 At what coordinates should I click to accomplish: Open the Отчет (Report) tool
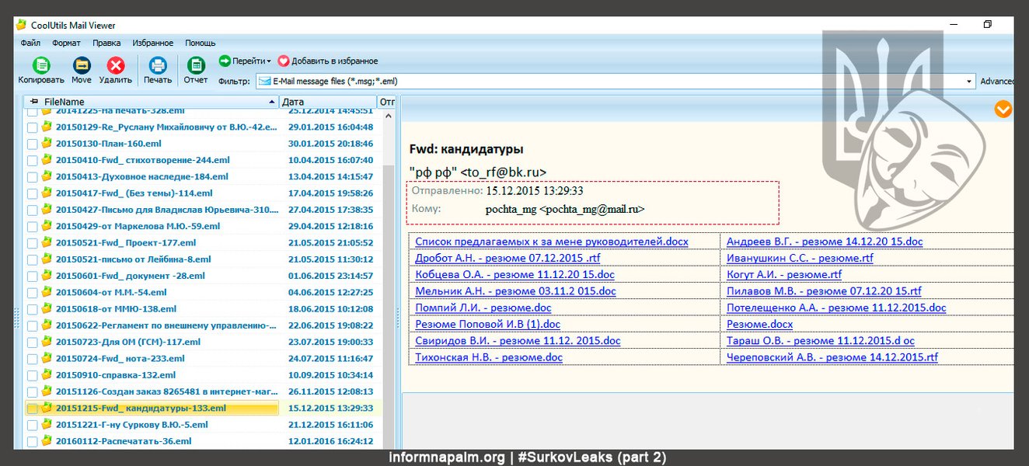[196, 66]
